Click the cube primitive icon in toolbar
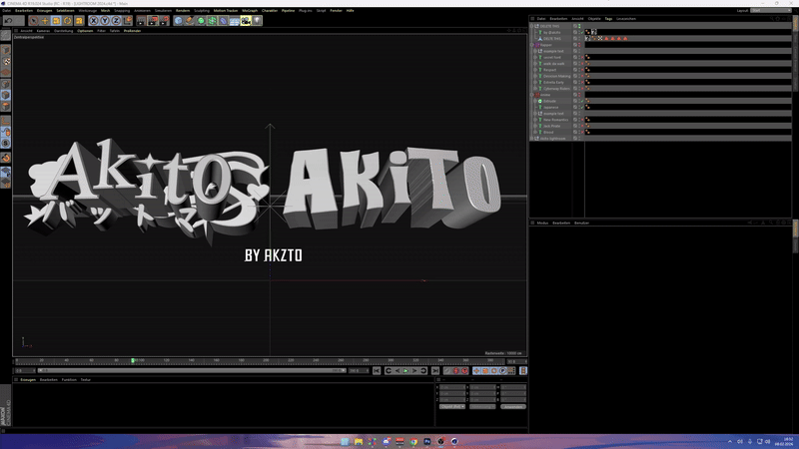 pyautogui.click(x=179, y=20)
